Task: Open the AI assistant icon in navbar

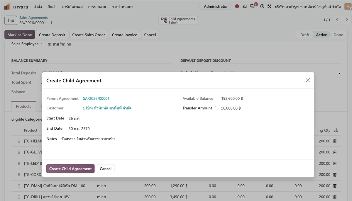Action: pos(245,6)
